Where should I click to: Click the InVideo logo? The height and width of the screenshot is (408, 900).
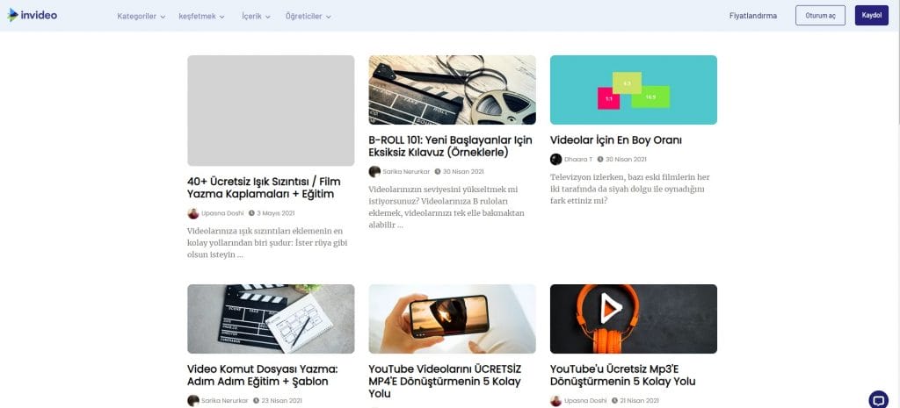click(x=33, y=15)
